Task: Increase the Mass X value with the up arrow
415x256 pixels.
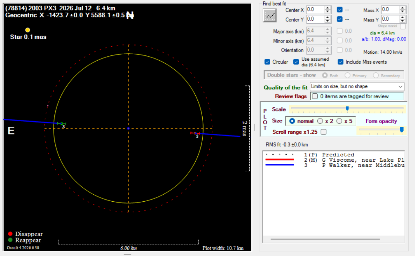Action: coord(402,8)
